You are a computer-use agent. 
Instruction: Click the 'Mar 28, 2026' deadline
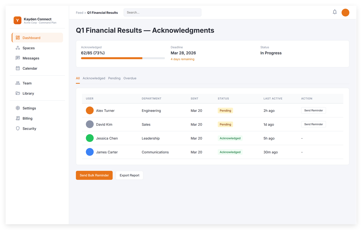(x=183, y=53)
